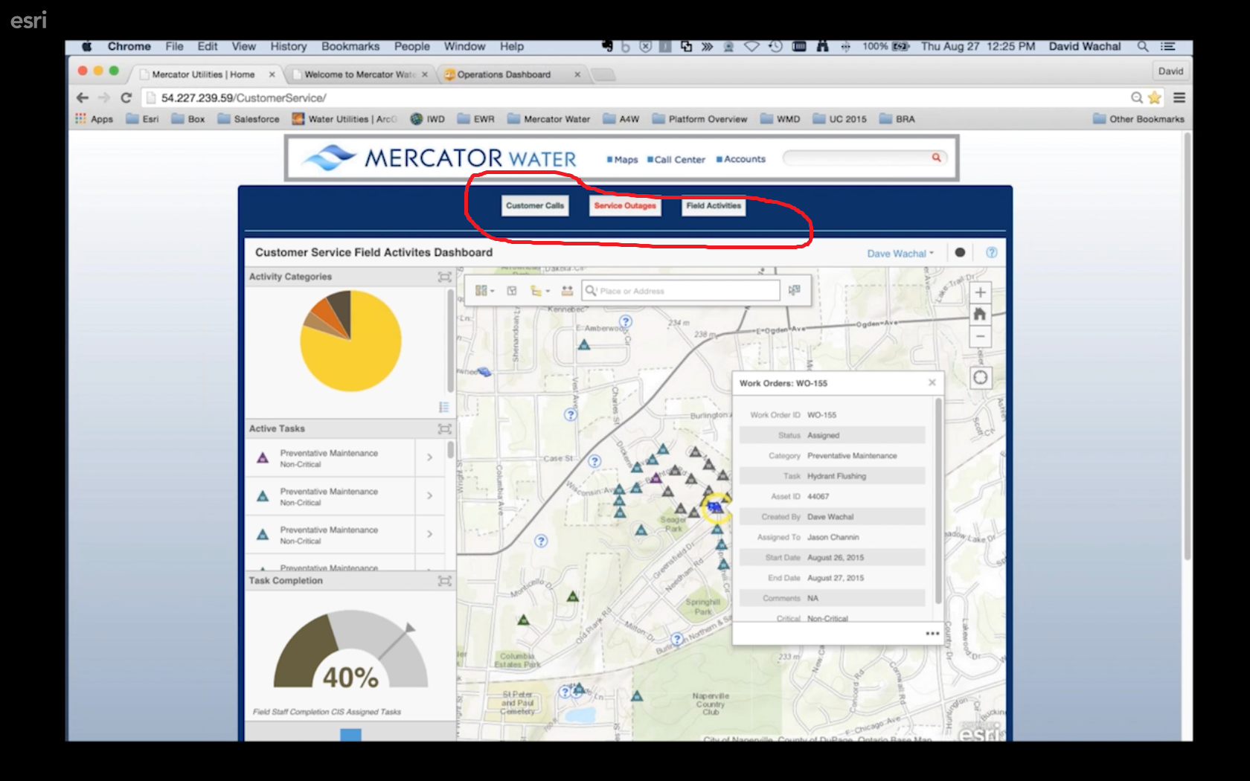Click the blue vehicle marker near Pawnee
Viewport: 1250px width, 781px height.
coord(484,371)
